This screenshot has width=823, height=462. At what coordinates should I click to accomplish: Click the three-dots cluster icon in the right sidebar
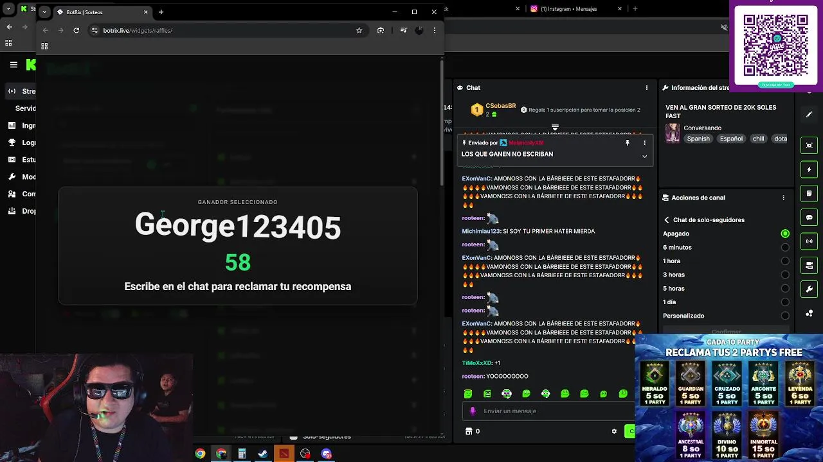click(809, 313)
